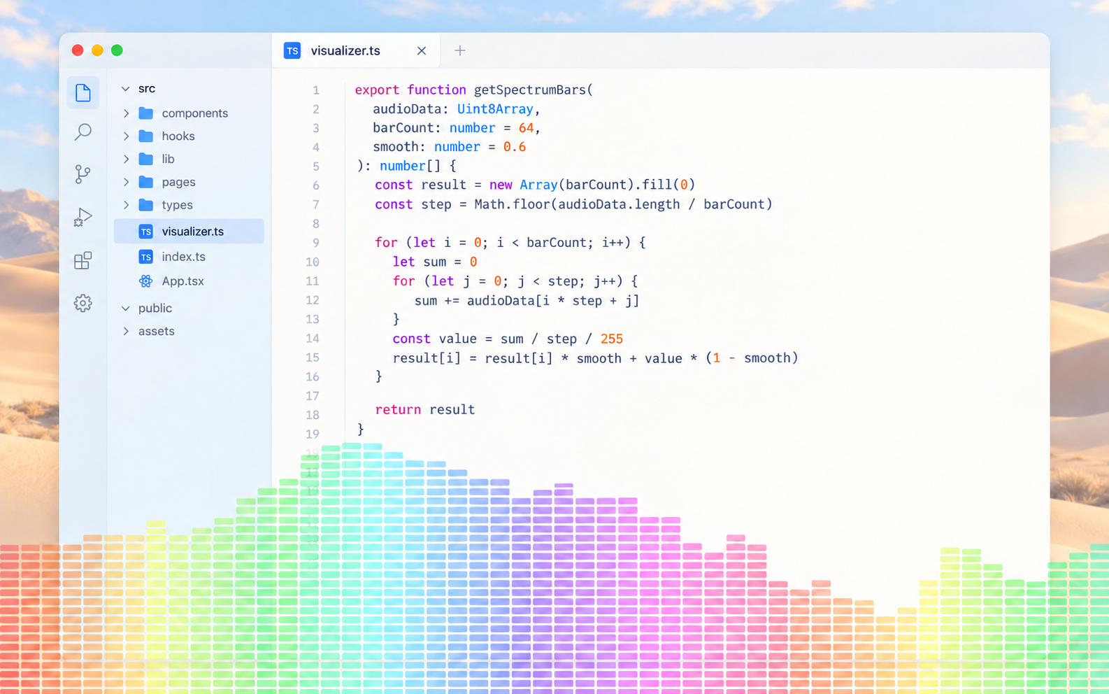The width and height of the screenshot is (1109, 694).
Task: Click the TS icon on the visualizer.ts tab
Action: (292, 50)
